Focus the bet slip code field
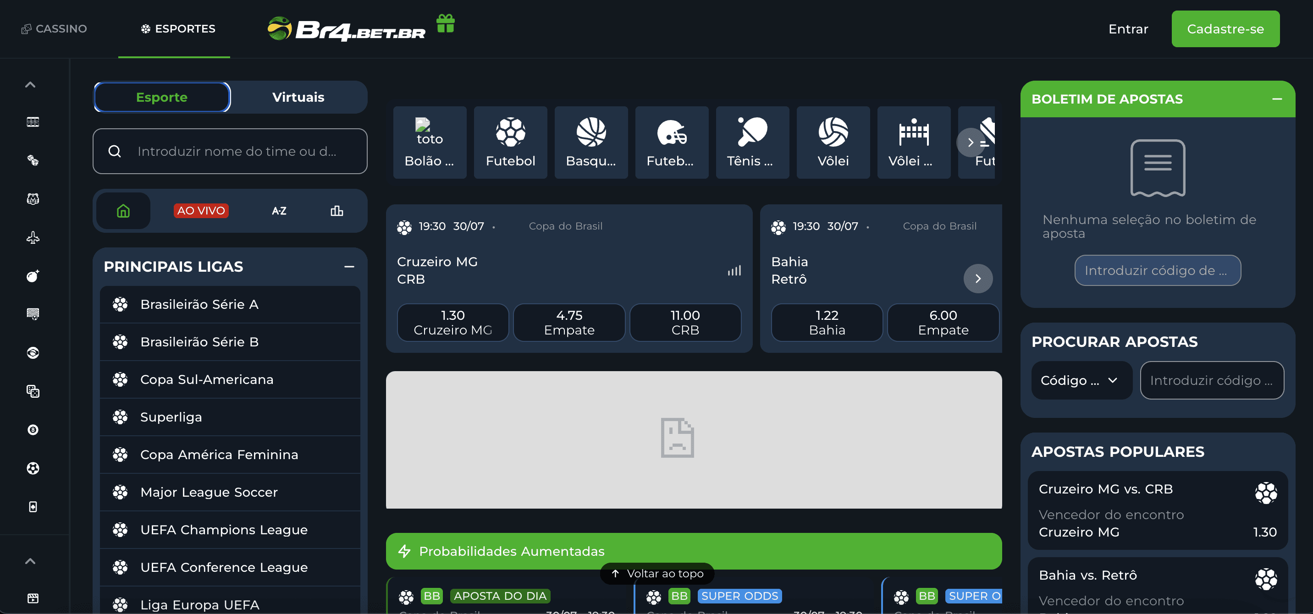 [x=1158, y=270]
